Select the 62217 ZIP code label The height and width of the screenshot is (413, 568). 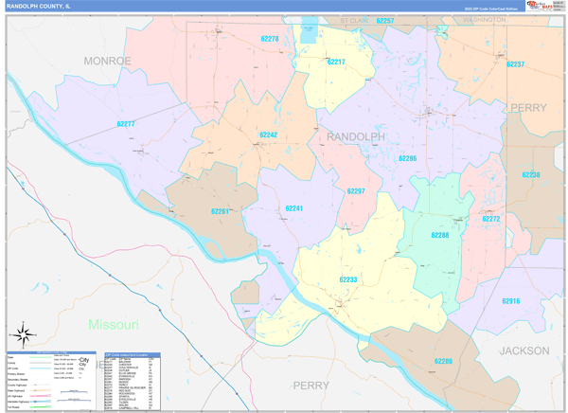pyautogui.click(x=336, y=62)
